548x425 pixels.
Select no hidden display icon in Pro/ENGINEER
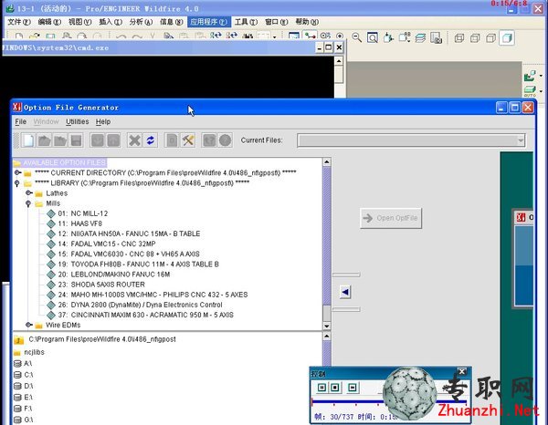coord(491,37)
